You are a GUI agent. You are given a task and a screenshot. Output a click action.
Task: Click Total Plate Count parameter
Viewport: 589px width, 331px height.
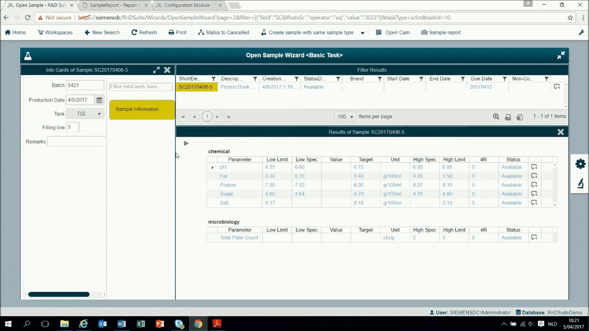coord(240,238)
